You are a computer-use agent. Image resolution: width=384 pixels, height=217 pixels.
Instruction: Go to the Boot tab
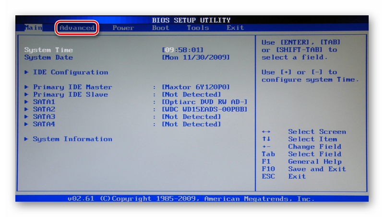161,28
